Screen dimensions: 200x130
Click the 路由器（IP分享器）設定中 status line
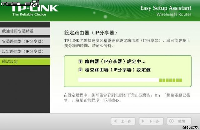[x=115, y=62]
